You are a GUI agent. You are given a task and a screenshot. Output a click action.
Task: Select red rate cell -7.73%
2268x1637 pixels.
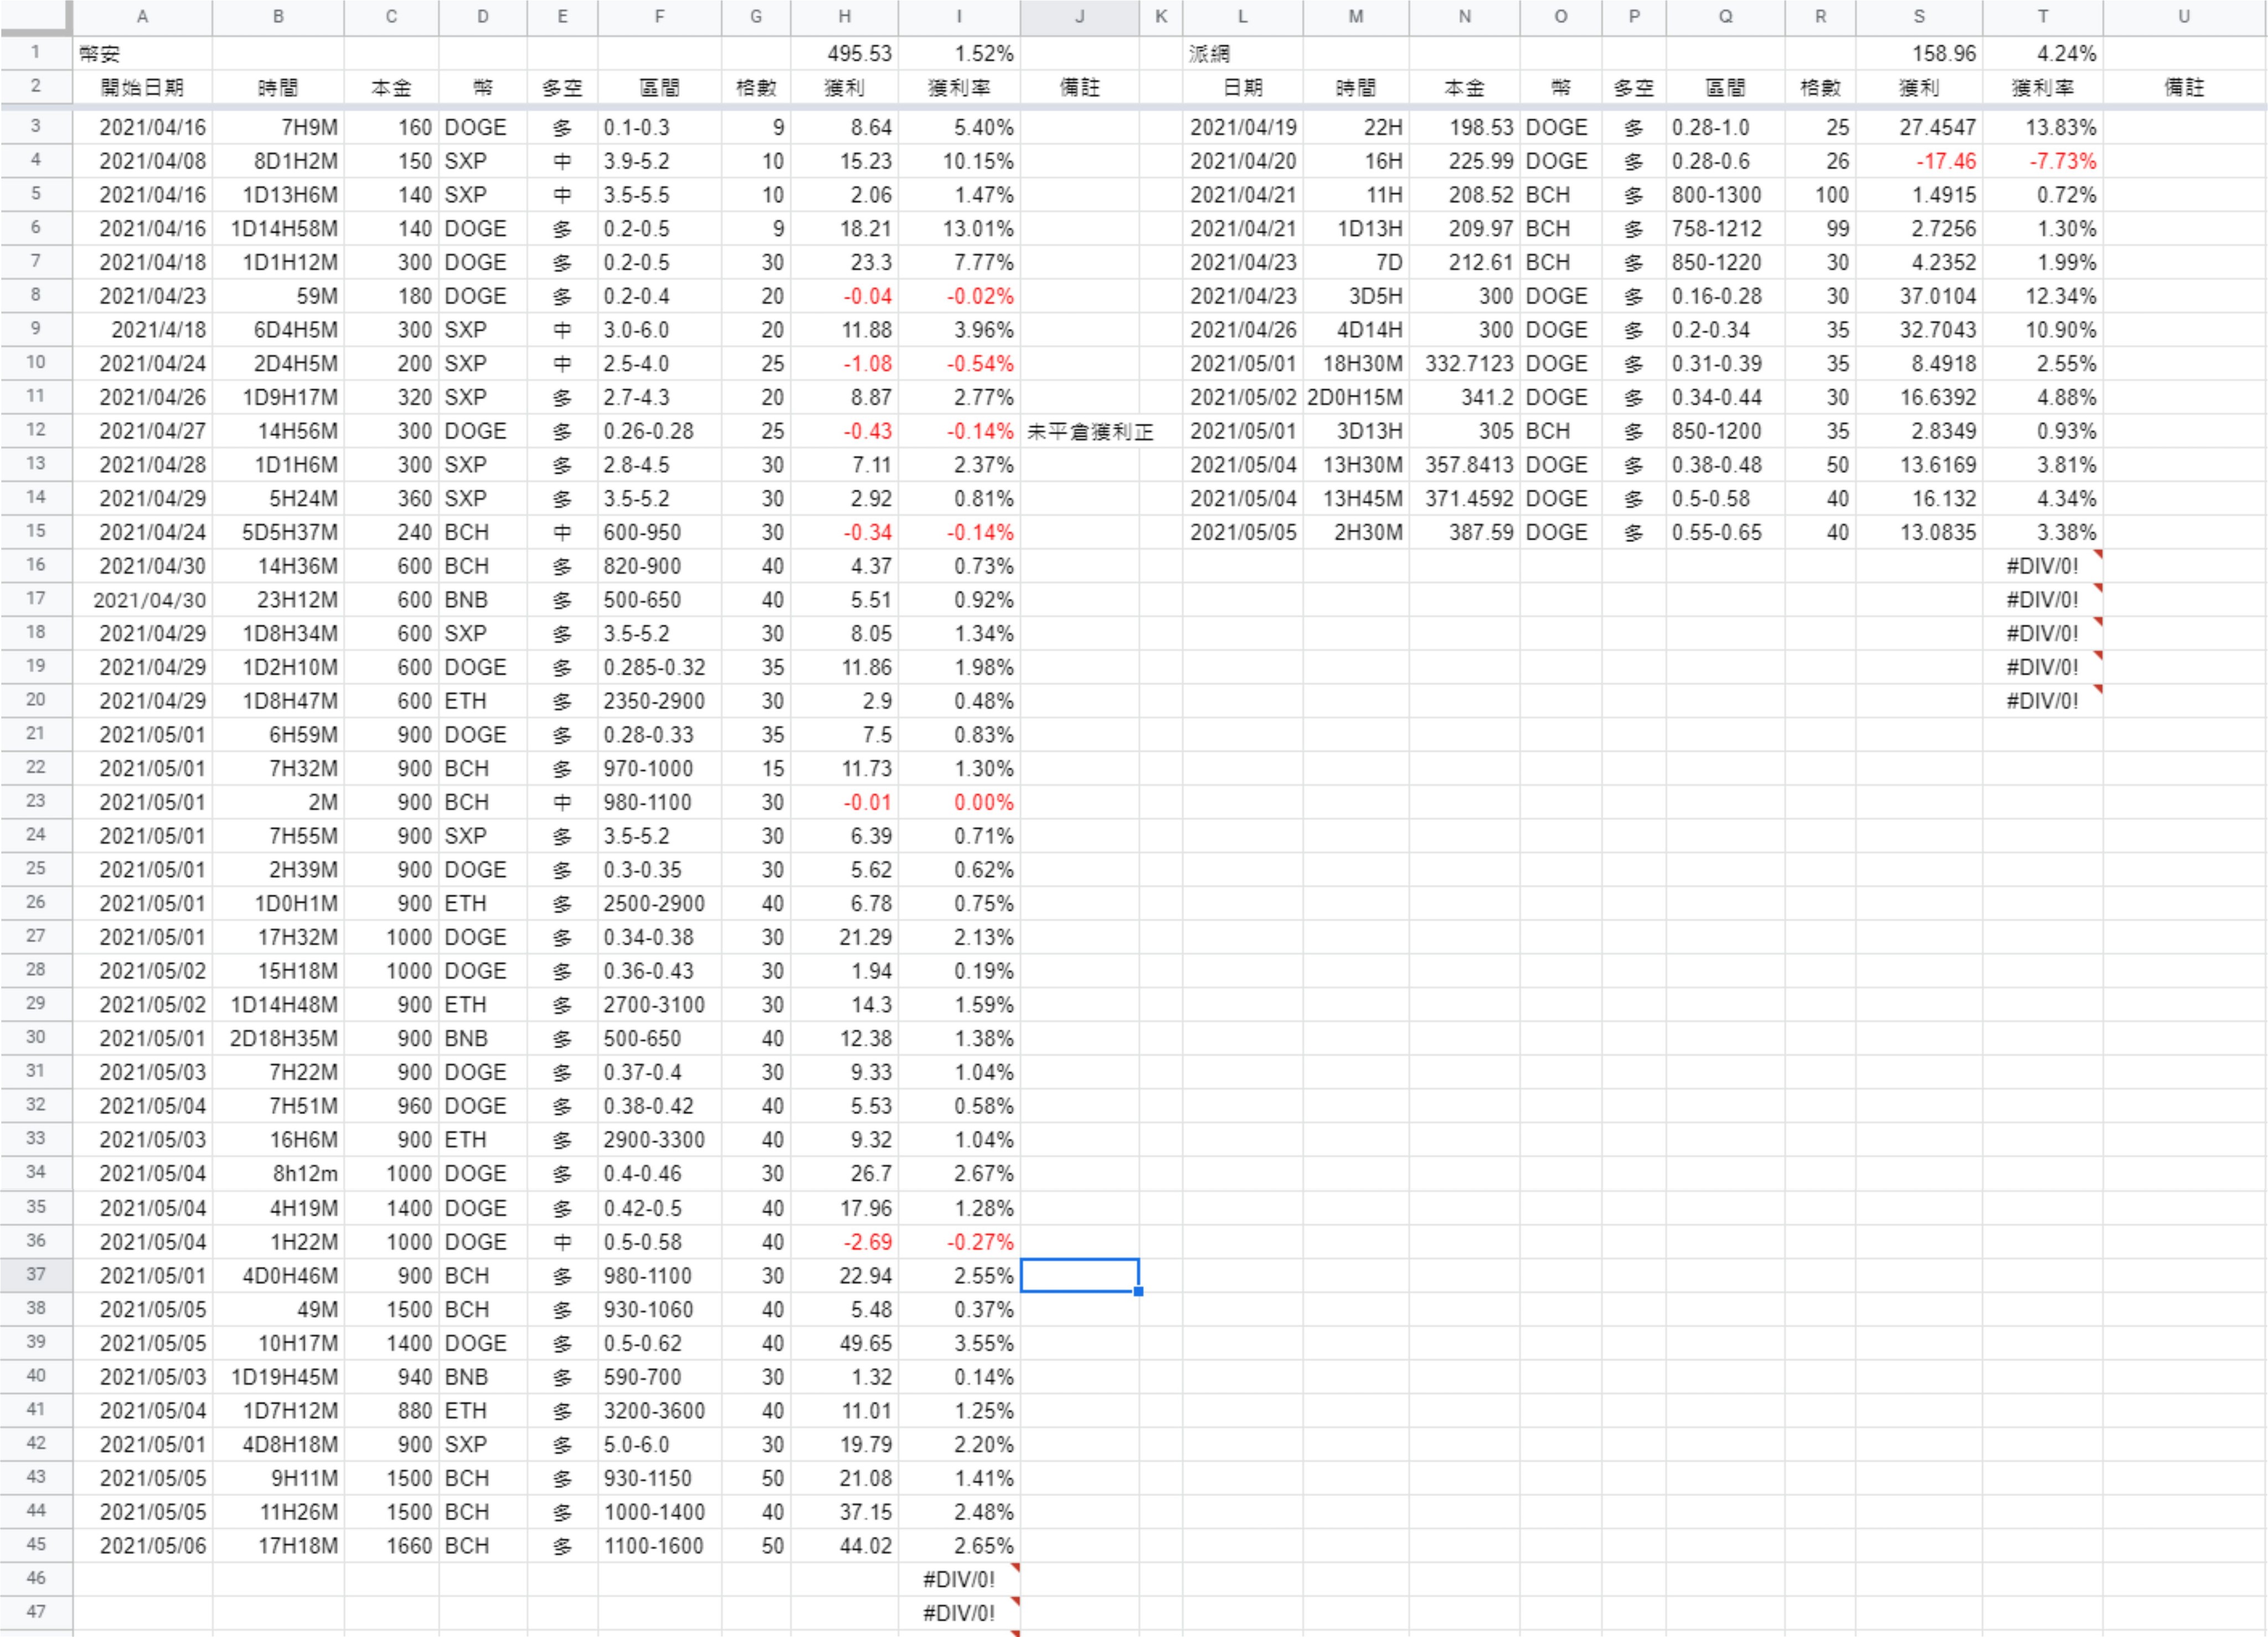coord(2042,161)
